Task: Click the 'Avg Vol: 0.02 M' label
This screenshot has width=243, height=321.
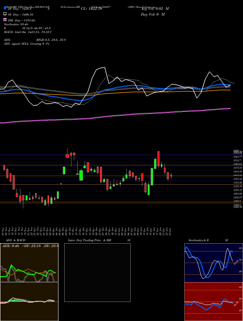Action: click(x=155, y=9)
